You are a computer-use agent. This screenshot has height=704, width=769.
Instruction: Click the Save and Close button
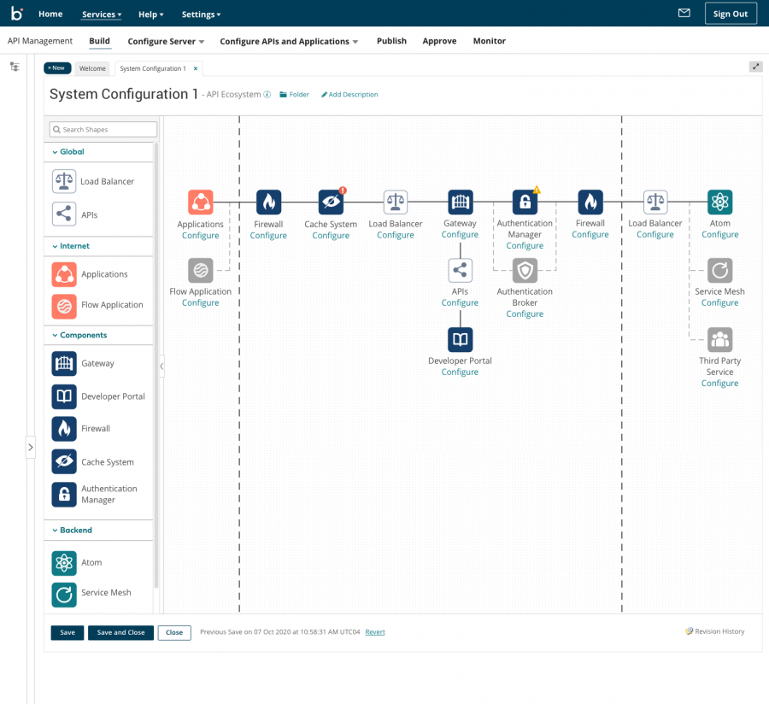tap(120, 632)
